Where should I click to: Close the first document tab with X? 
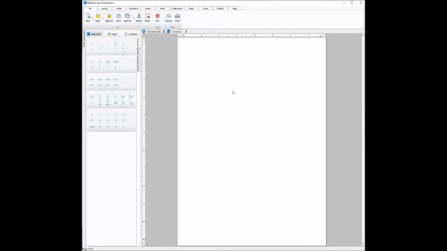click(x=164, y=31)
